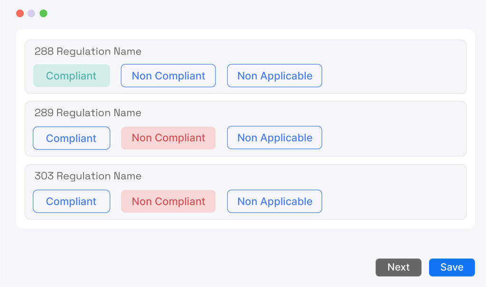
Task: Click the "288 Regulation Name" title text
Action: click(x=88, y=51)
